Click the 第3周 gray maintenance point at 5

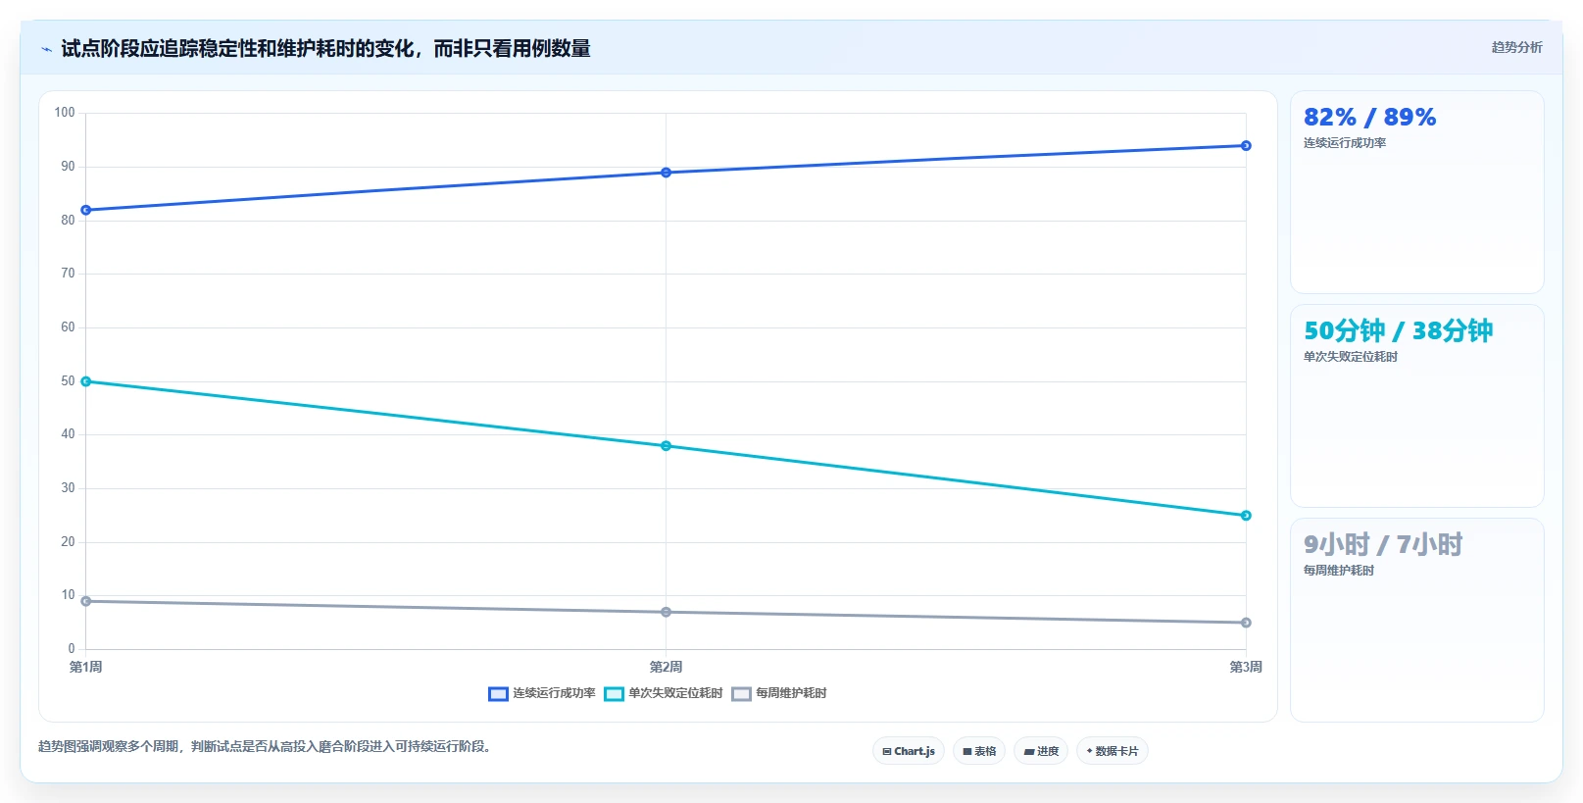[1246, 623]
